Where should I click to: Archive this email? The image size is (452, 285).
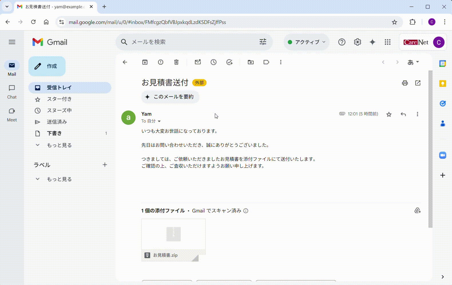(x=145, y=62)
